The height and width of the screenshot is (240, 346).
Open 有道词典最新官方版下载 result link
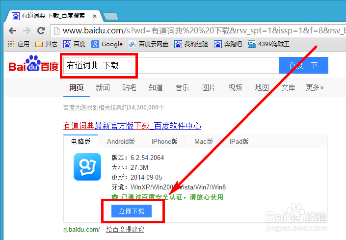(x=132, y=126)
